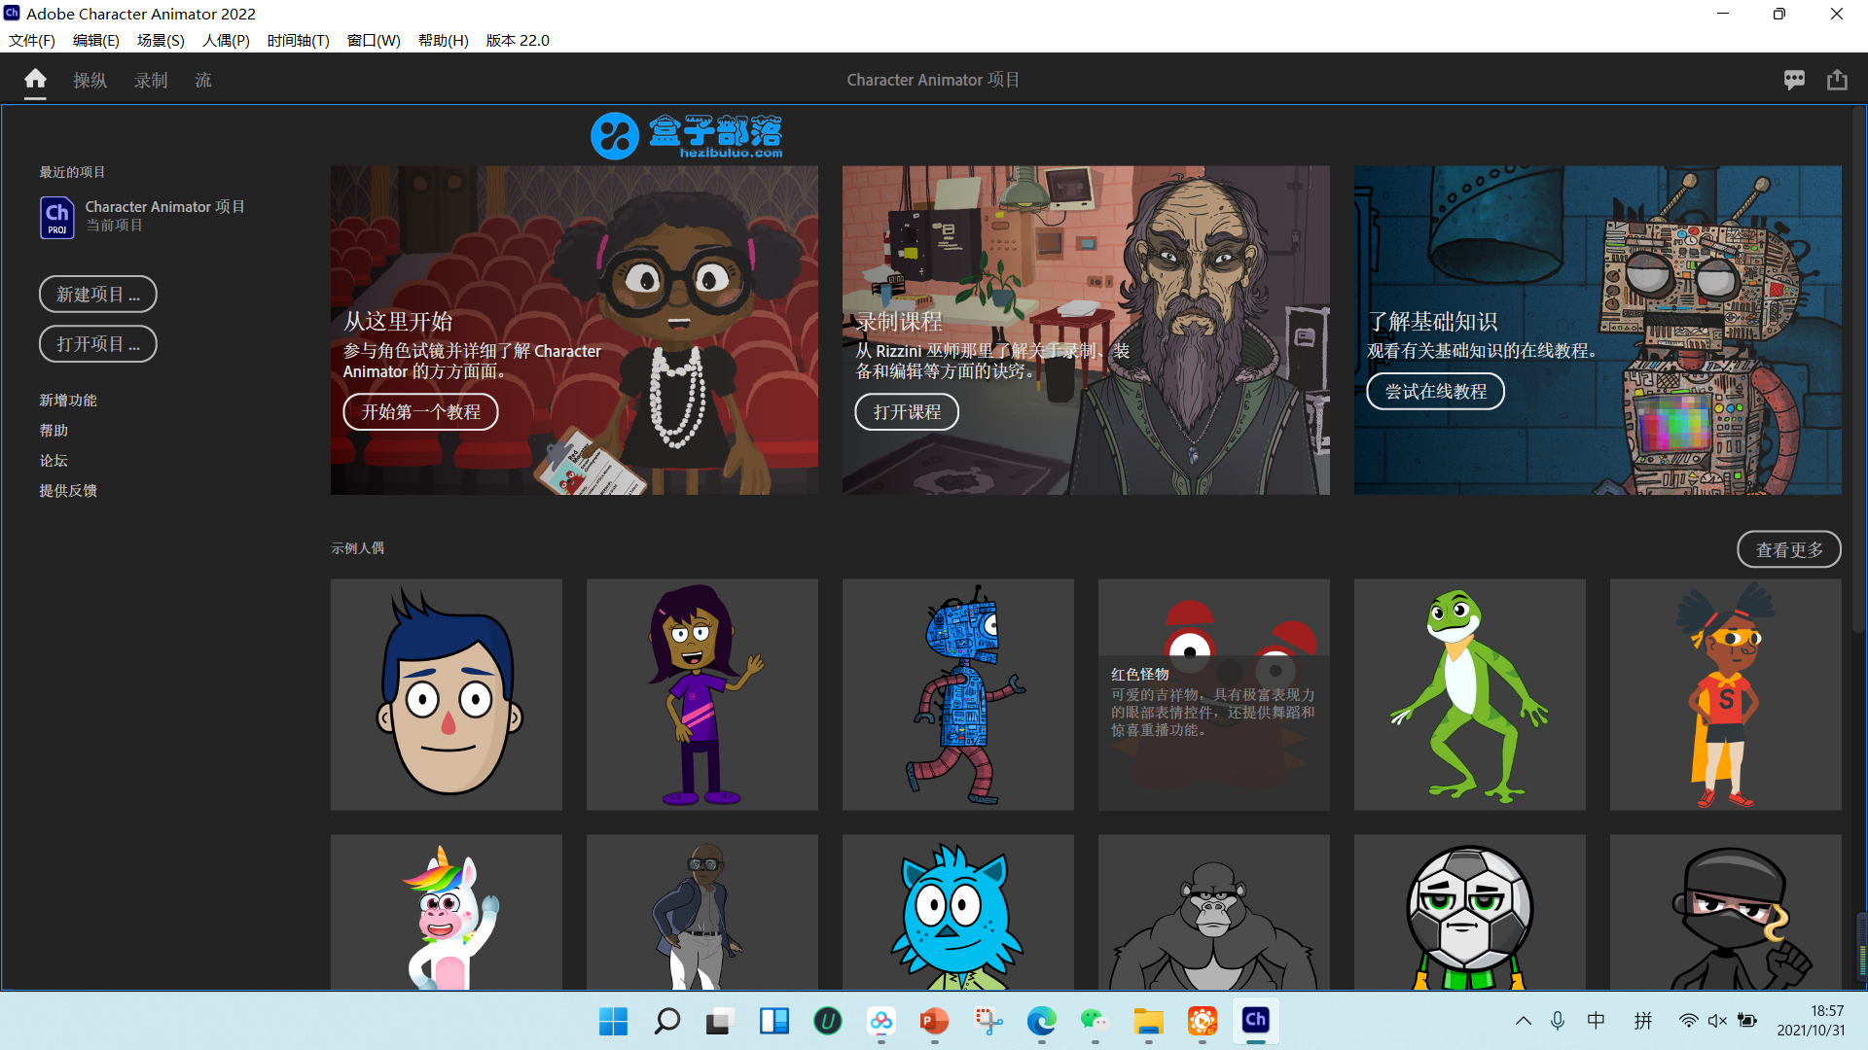Click the muted volume tray icon

coord(1717,1021)
